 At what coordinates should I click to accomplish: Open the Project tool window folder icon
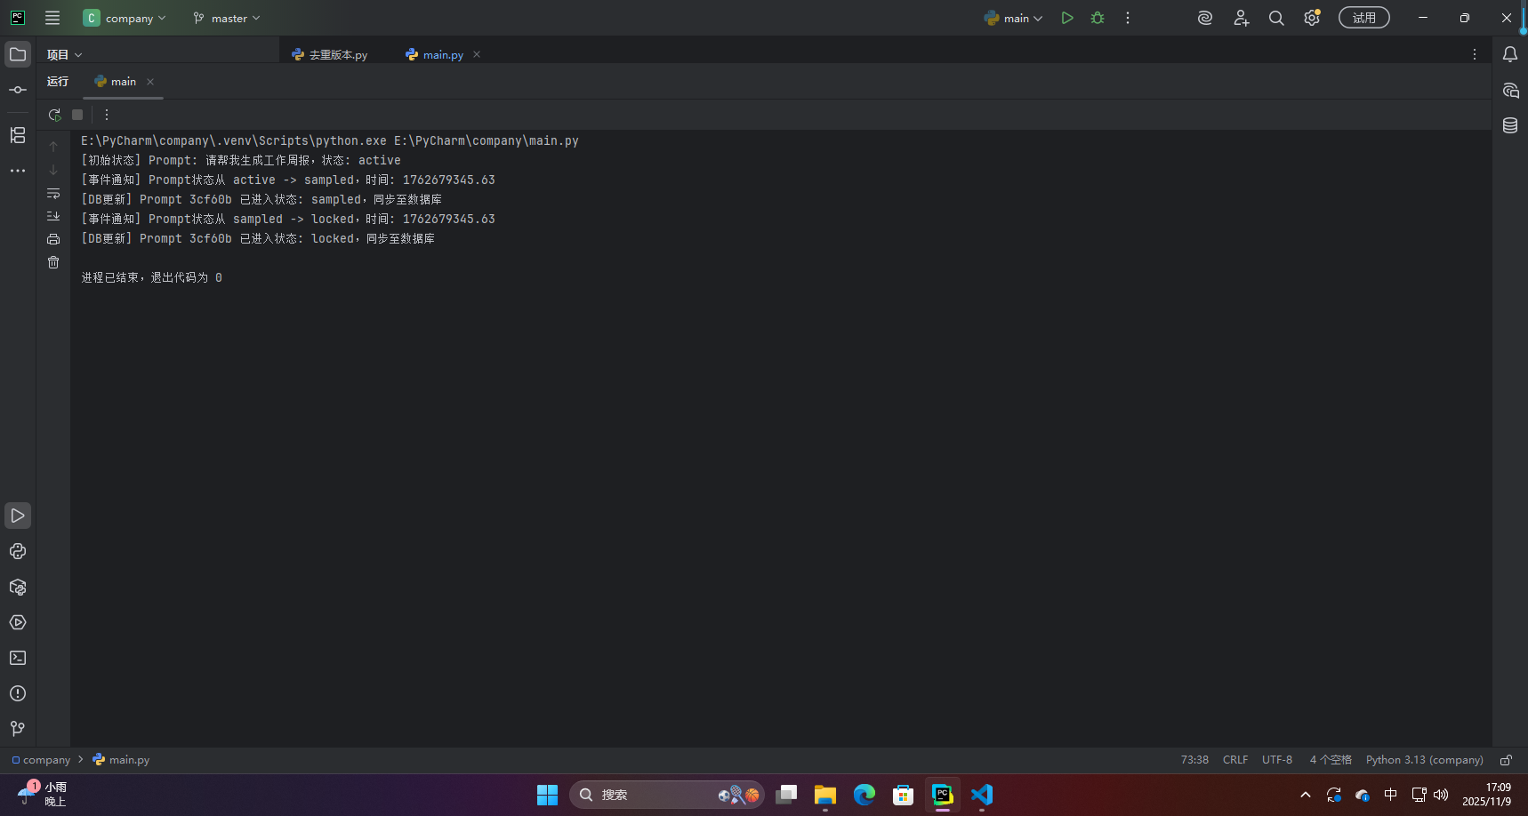click(x=18, y=54)
